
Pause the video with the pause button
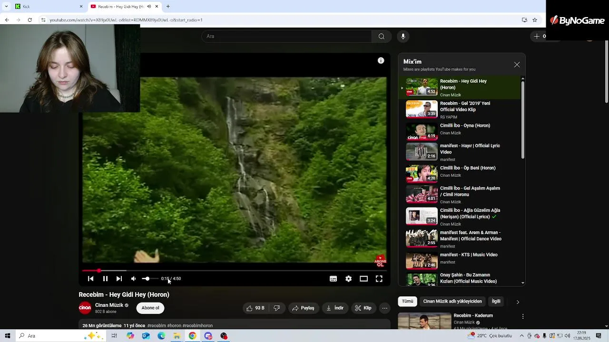(105, 279)
